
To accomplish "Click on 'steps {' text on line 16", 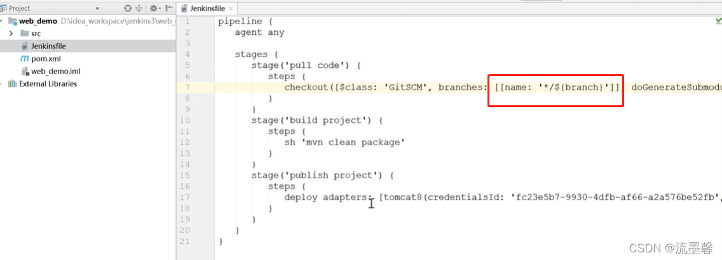I will (x=287, y=186).
